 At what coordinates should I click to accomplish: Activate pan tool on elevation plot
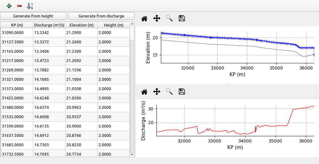click(157, 18)
